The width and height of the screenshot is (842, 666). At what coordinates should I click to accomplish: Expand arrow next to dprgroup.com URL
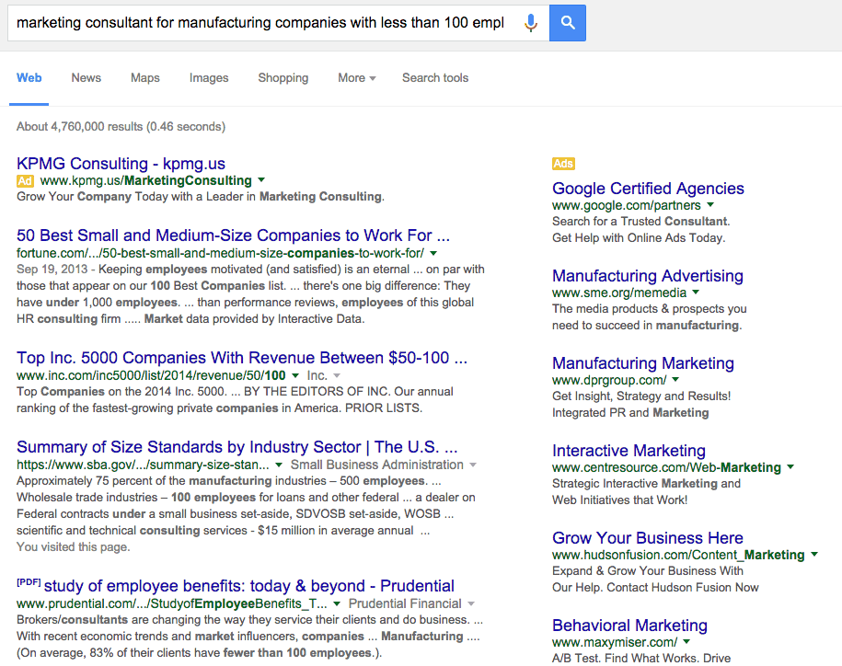click(675, 379)
